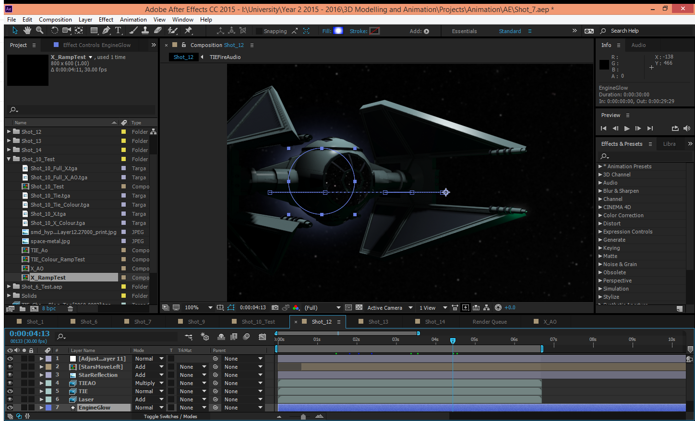
Task: Click Toggle Switches / Modes button
Action: 170,416
